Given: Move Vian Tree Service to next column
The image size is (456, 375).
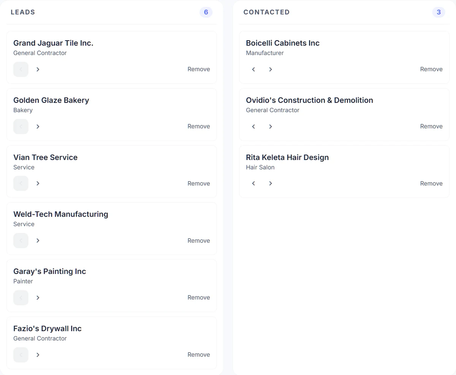Looking at the screenshot, I should click(38, 184).
